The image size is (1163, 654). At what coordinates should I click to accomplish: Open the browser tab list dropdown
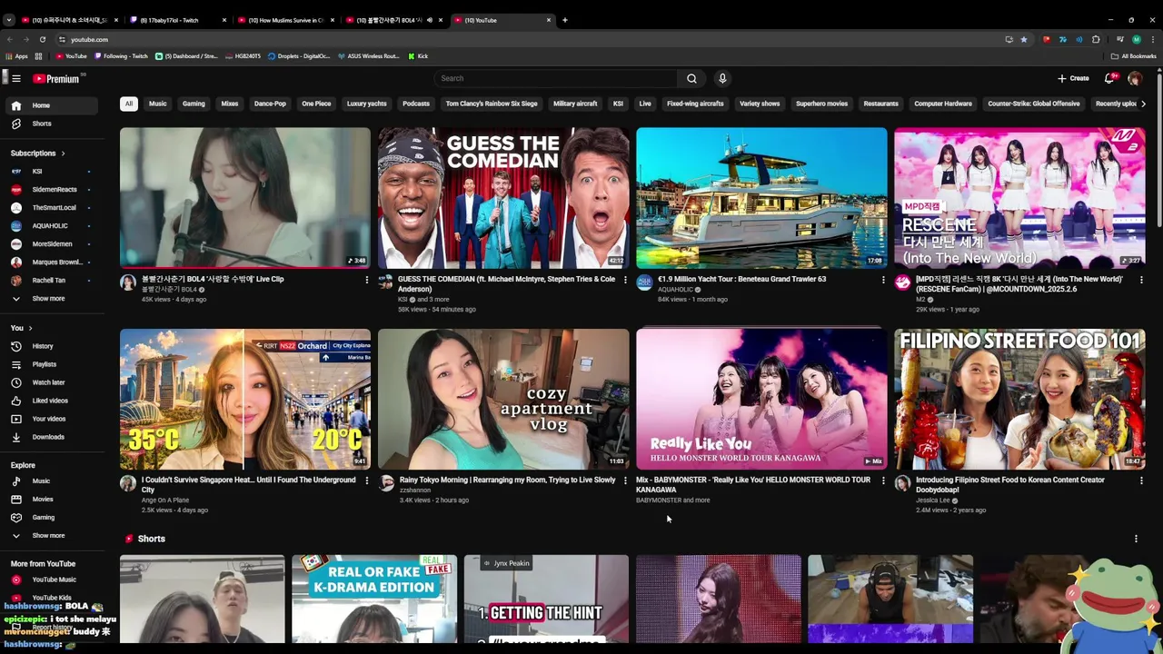tap(9, 20)
